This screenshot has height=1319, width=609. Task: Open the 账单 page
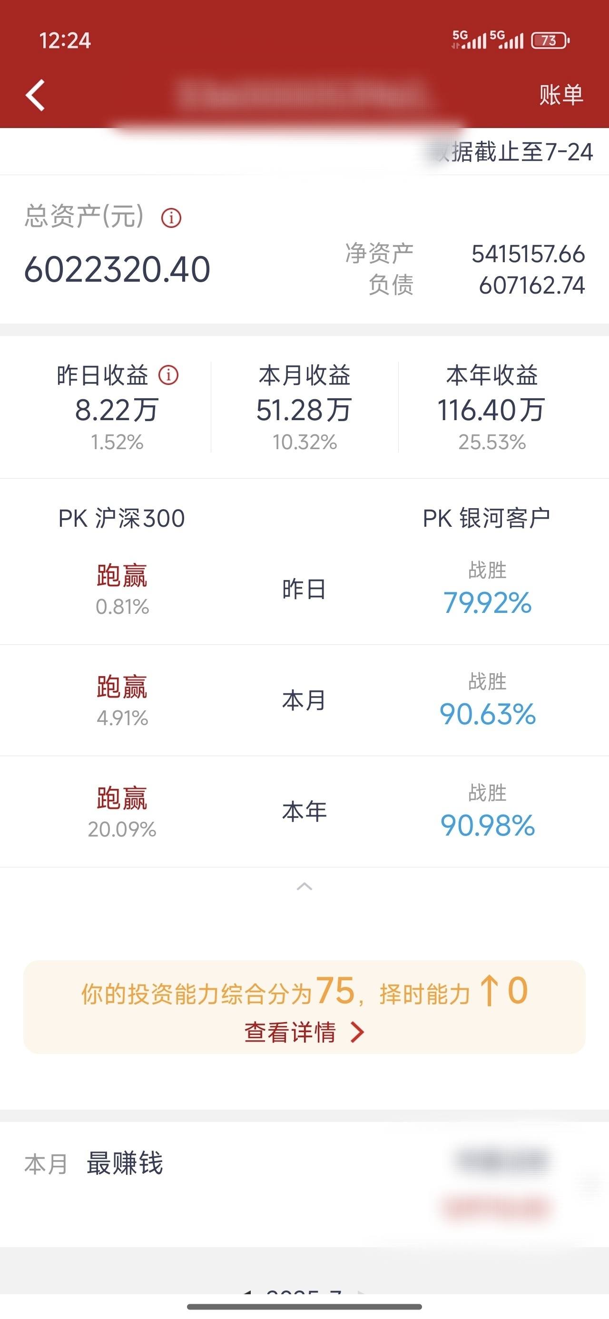pos(561,95)
